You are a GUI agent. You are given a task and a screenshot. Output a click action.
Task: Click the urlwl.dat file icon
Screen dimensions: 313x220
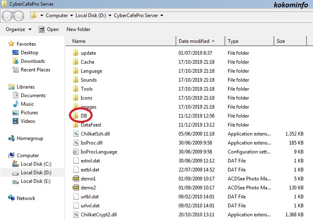[x=76, y=206]
